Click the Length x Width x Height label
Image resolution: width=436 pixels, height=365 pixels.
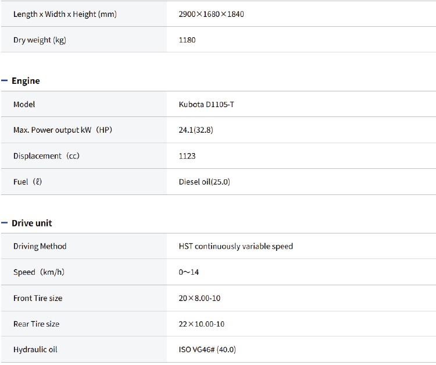click(65, 14)
